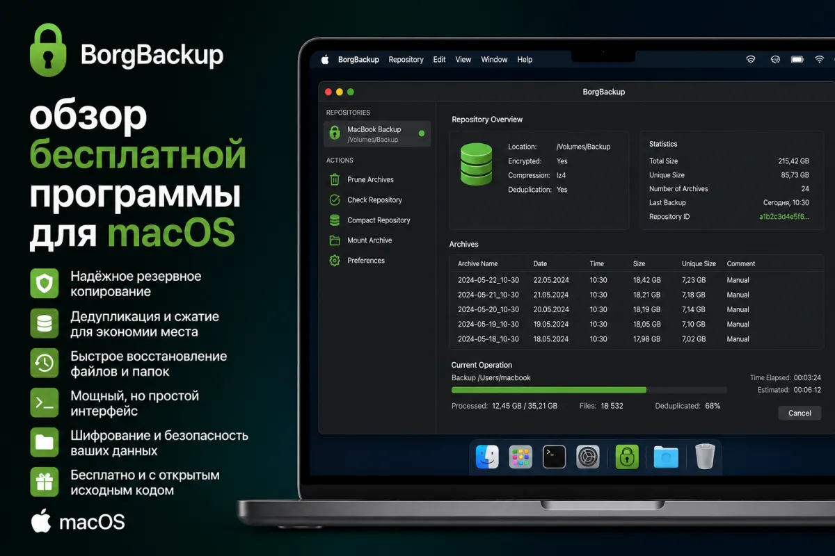Image resolution: width=835 pixels, height=556 pixels.
Task: Click the terminal prompt icon beside Мощный интерфейс
Action: [44, 402]
